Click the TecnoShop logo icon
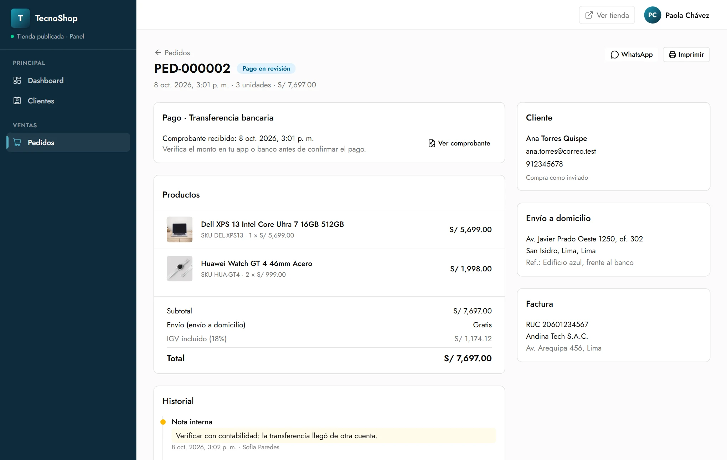 tap(20, 18)
